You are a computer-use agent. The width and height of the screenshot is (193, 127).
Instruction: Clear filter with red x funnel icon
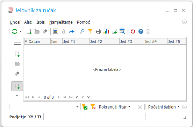[93, 107]
